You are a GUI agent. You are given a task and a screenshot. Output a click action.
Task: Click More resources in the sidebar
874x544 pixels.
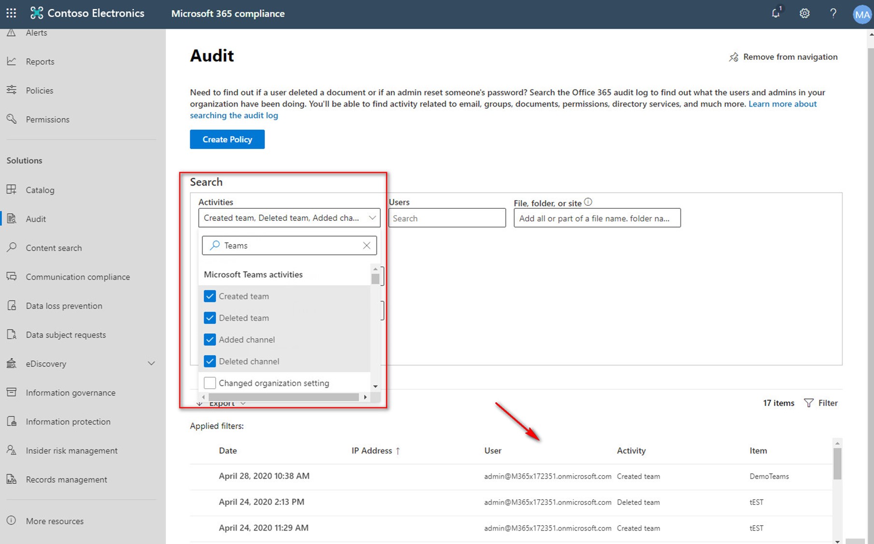pyautogui.click(x=55, y=521)
